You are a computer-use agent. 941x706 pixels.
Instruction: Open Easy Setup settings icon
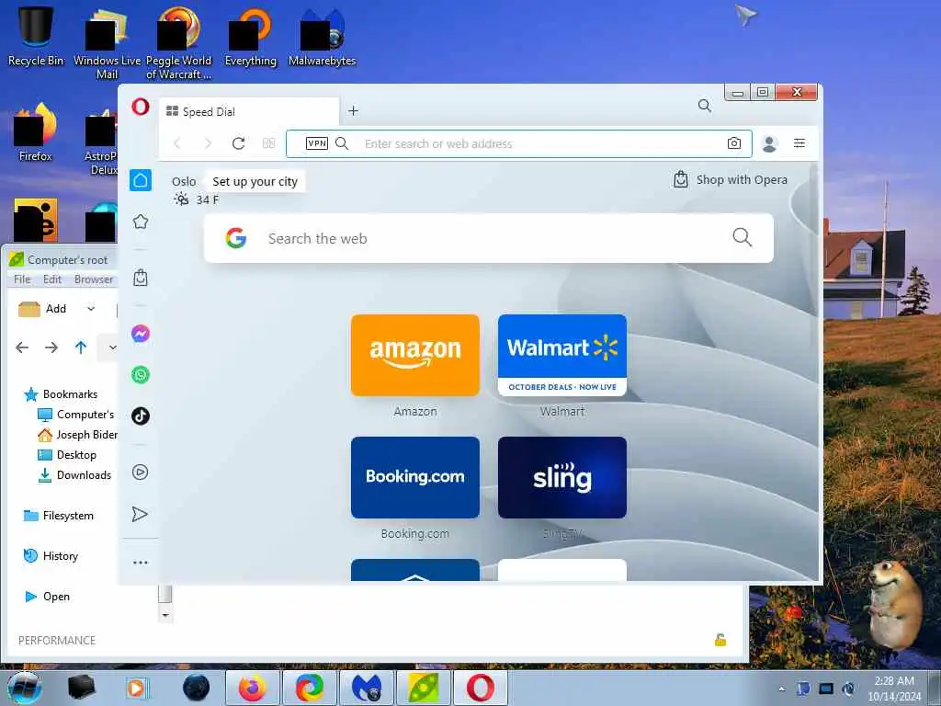(x=799, y=143)
